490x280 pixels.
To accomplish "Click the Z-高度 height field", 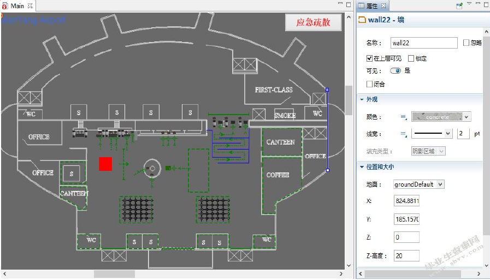I will click(406, 255).
